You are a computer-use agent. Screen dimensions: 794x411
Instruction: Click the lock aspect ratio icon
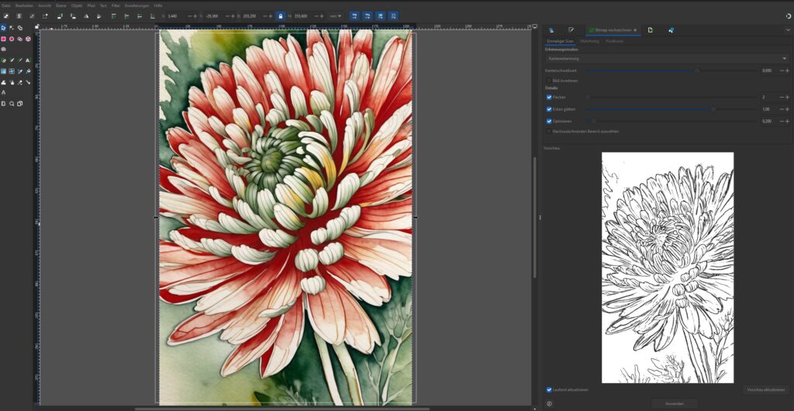pos(281,16)
